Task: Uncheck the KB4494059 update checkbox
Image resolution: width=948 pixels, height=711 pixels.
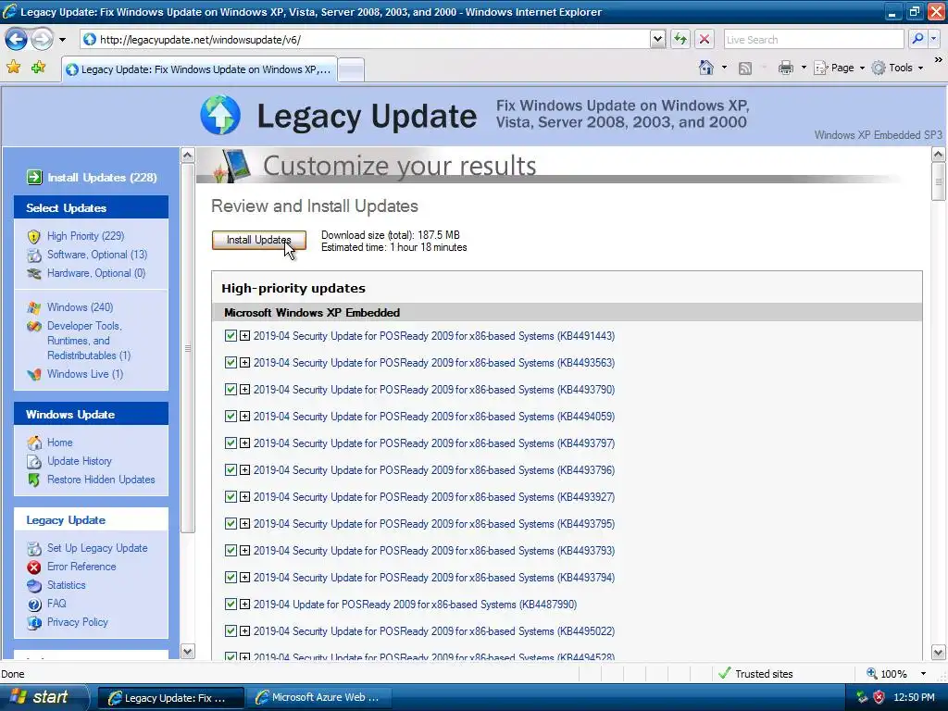Action: tap(231, 416)
